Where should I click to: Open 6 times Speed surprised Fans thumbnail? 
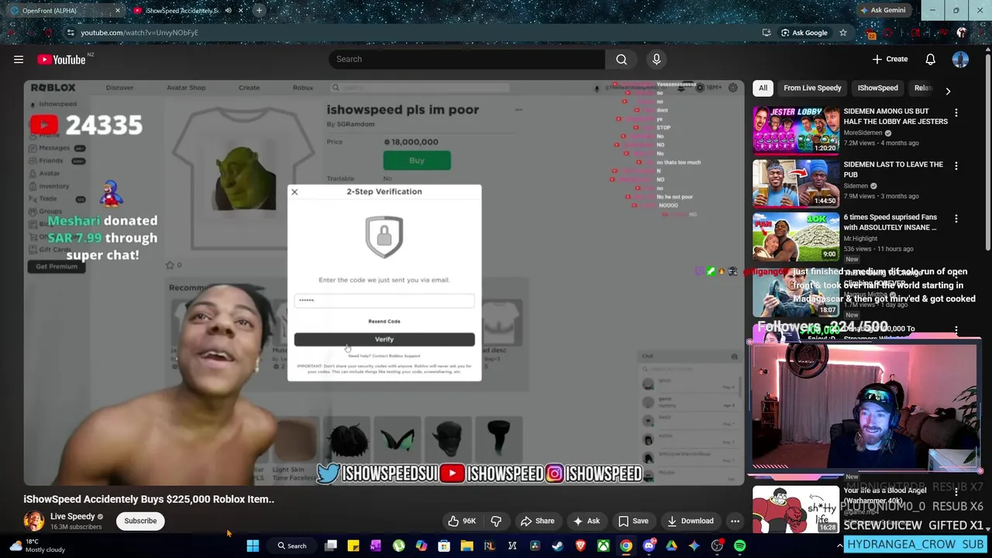pos(796,236)
